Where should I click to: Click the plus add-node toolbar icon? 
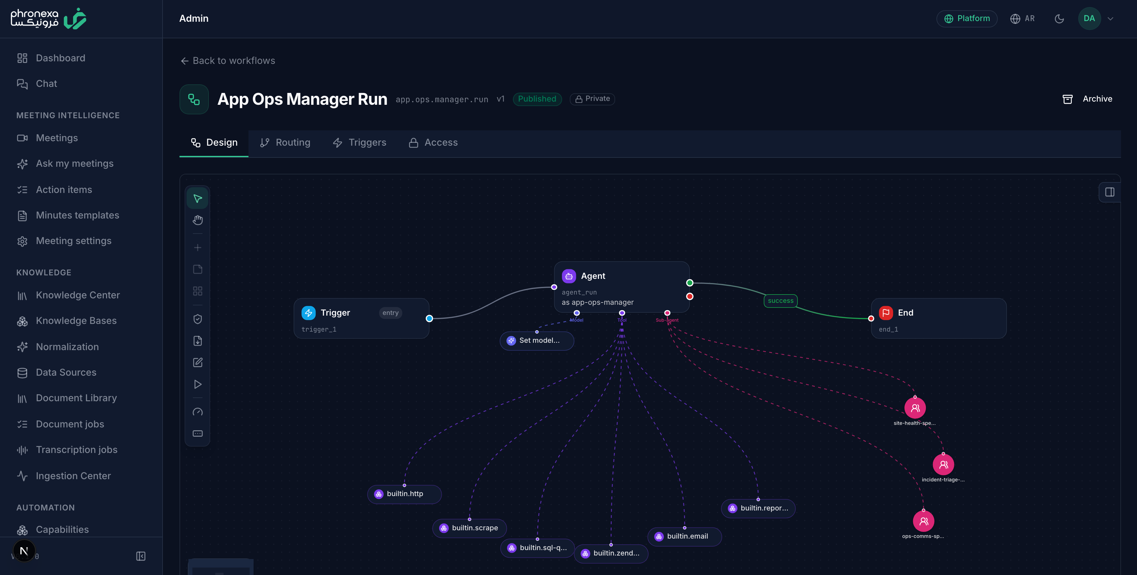tap(197, 247)
